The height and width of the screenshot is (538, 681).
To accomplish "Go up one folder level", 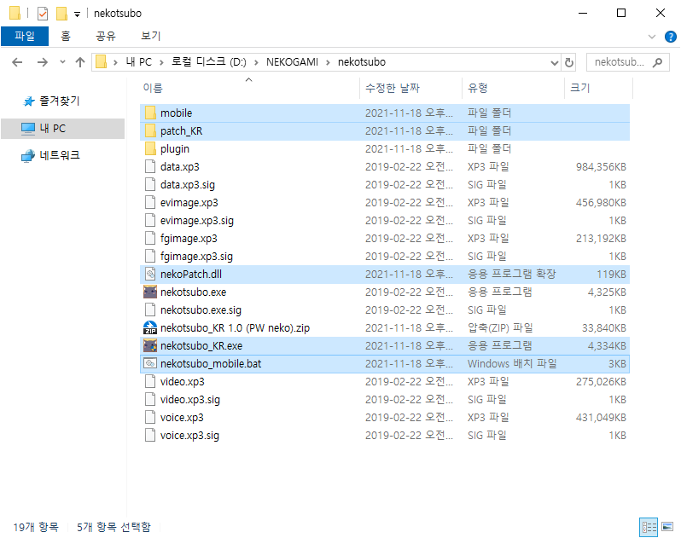I will coord(80,62).
